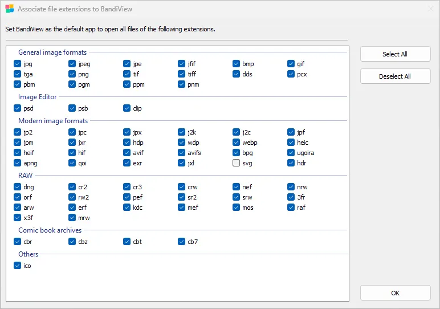The width and height of the screenshot is (440, 309).
Task: Toggle the cbz checkbox
Action: (x=72, y=241)
